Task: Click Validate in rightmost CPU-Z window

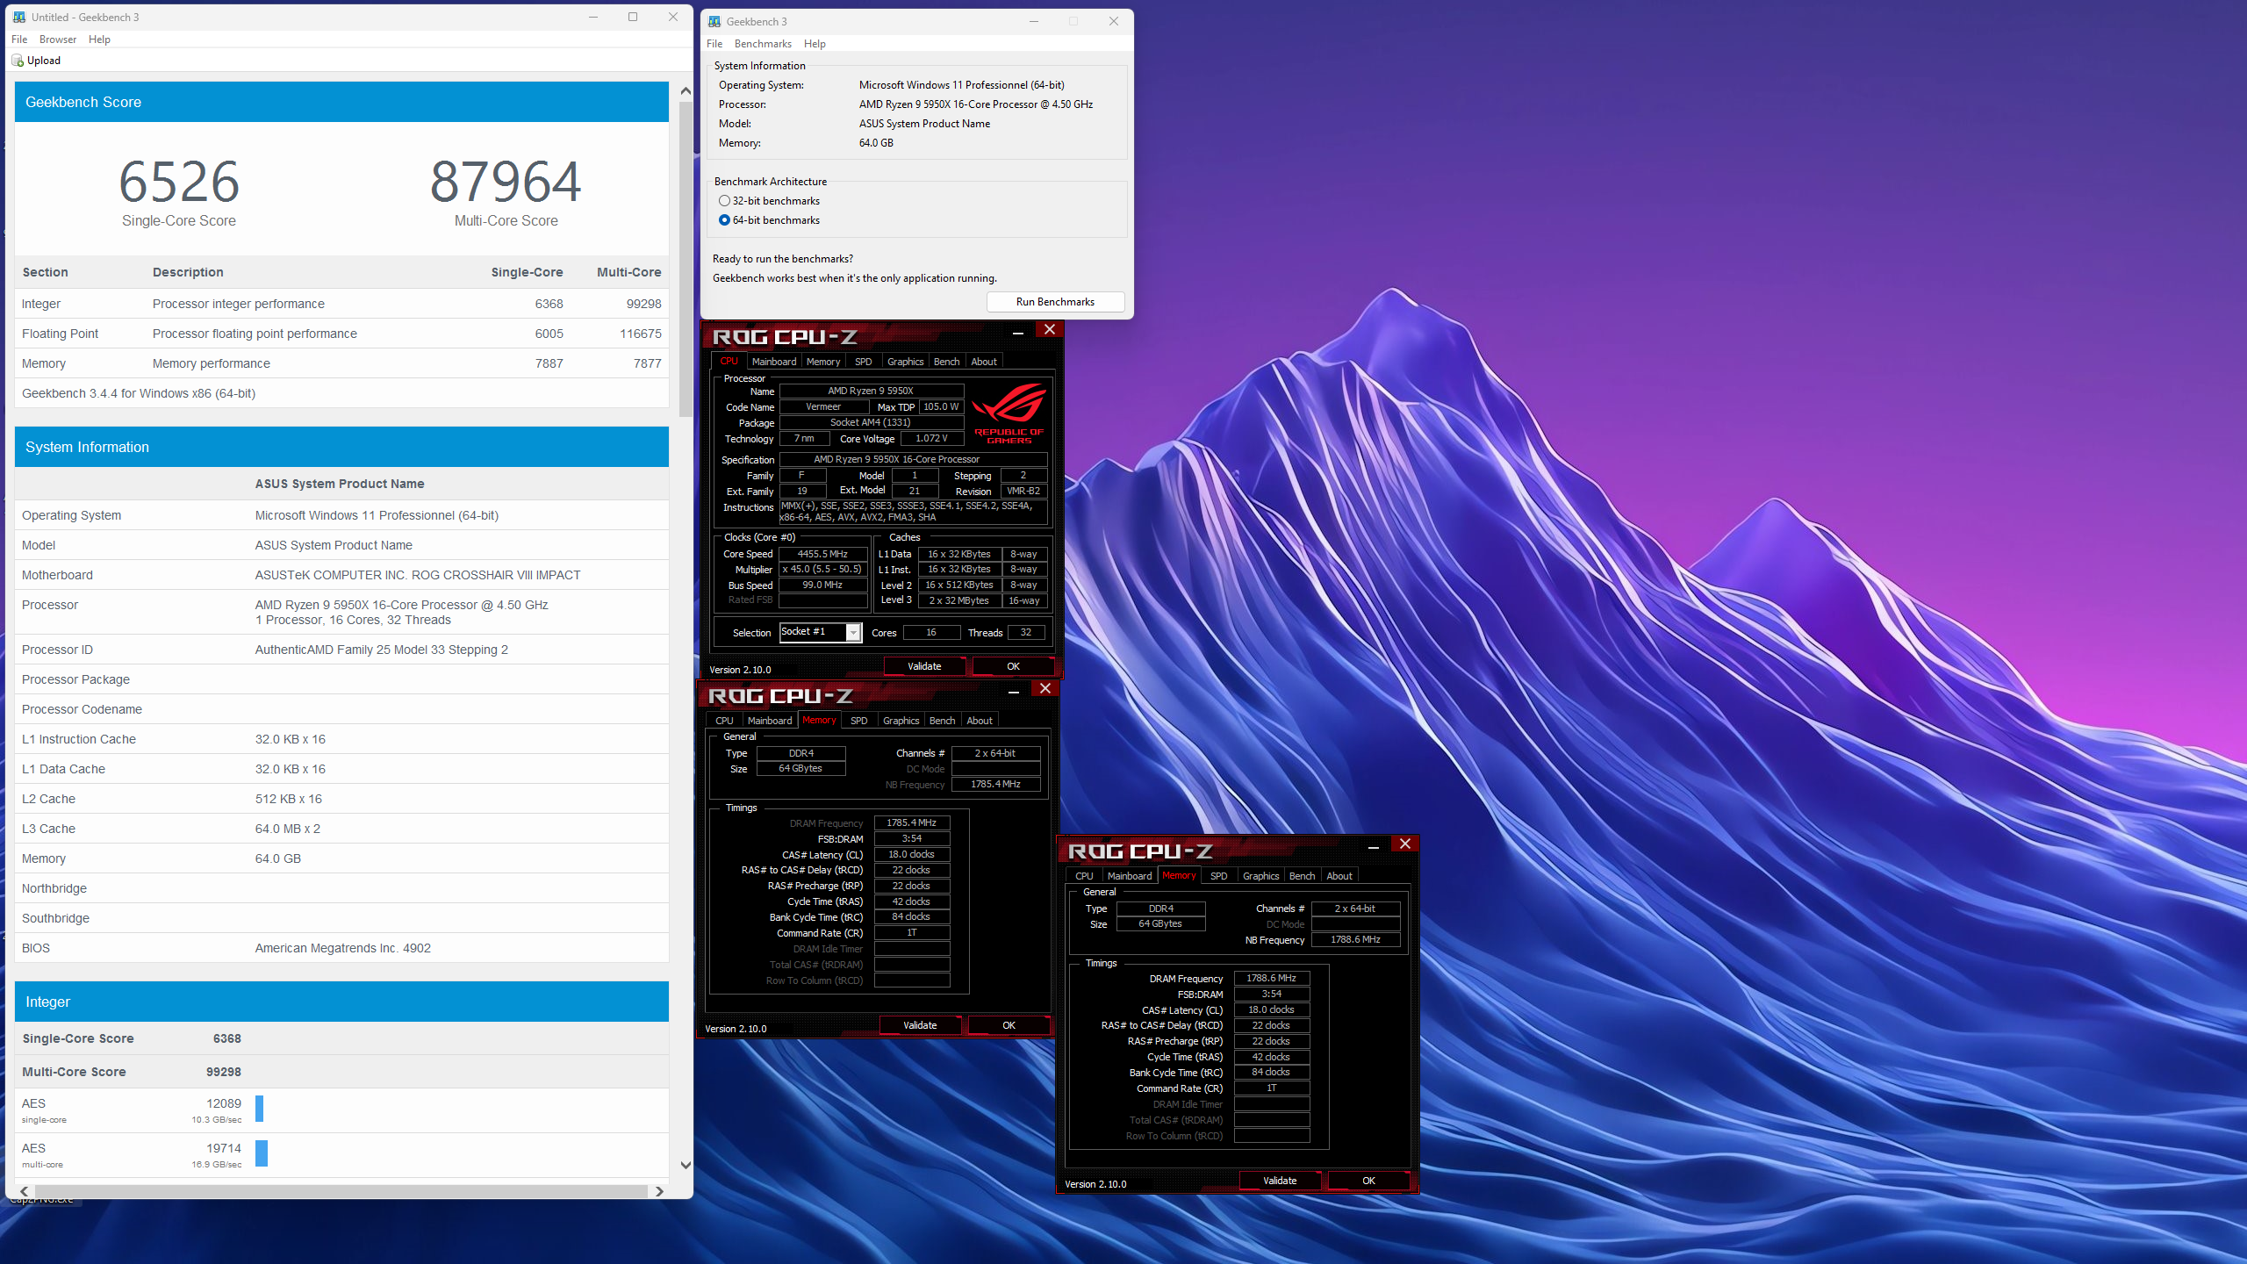Action: tap(1280, 1181)
